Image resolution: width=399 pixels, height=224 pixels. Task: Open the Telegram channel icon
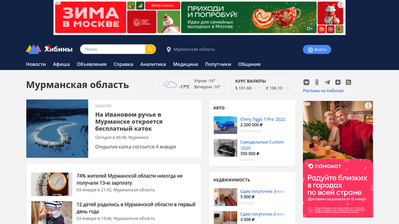(x=327, y=82)
